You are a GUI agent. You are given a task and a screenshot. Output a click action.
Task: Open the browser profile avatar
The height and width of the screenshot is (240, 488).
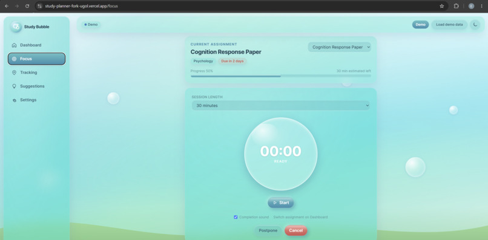pyautogui.click(x=471, y=6)
